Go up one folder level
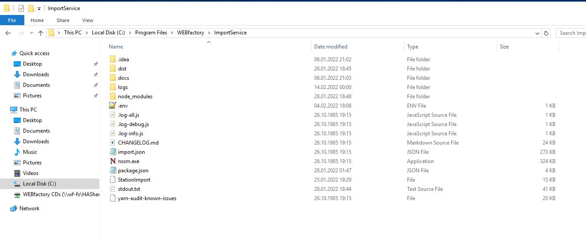The image size is (586, 238). [x=41, y=33]
